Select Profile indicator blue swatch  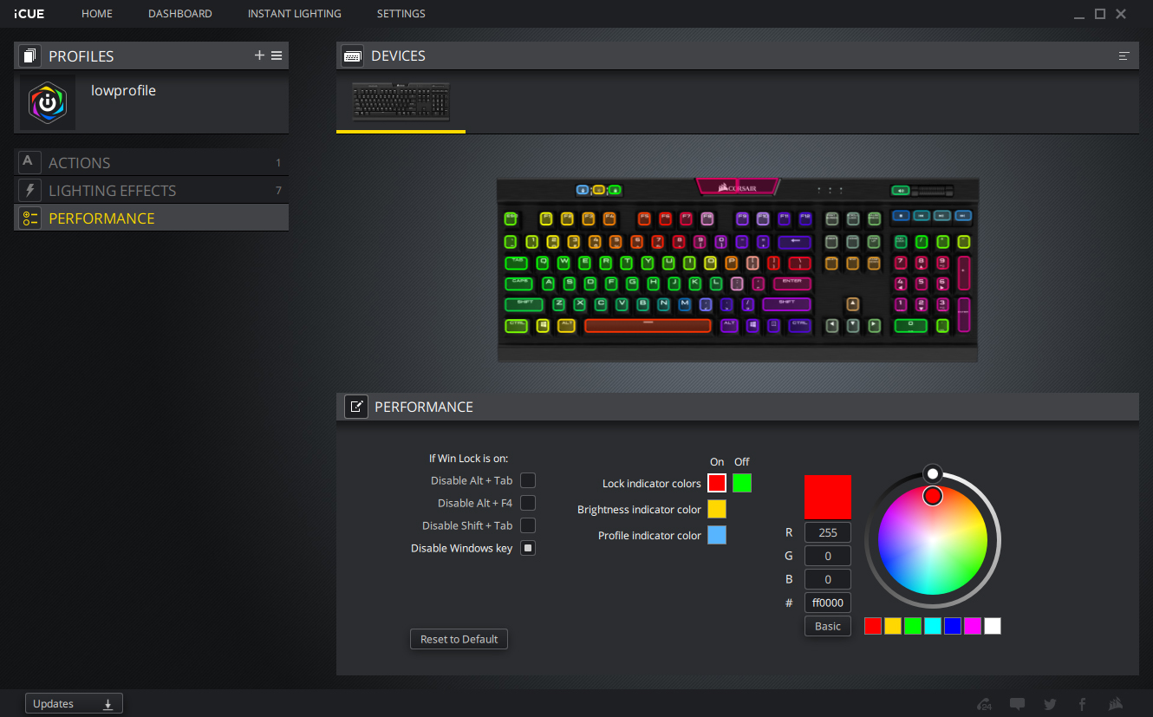click(717, 535)
